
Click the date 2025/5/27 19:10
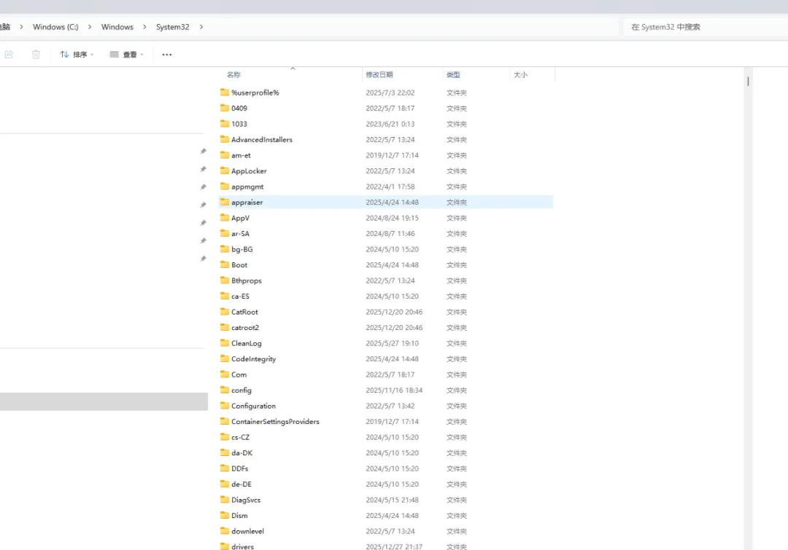pyautogui.click(x=392, y=342)
